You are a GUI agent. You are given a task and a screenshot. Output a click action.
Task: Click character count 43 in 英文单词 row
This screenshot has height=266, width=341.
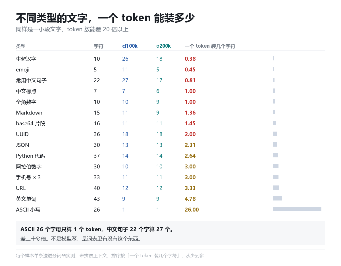(97, 199)
